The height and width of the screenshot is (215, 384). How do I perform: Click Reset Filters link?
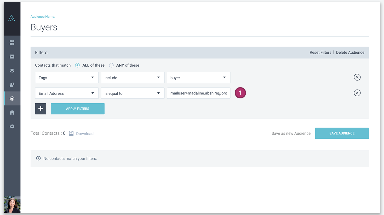[320, 53]
